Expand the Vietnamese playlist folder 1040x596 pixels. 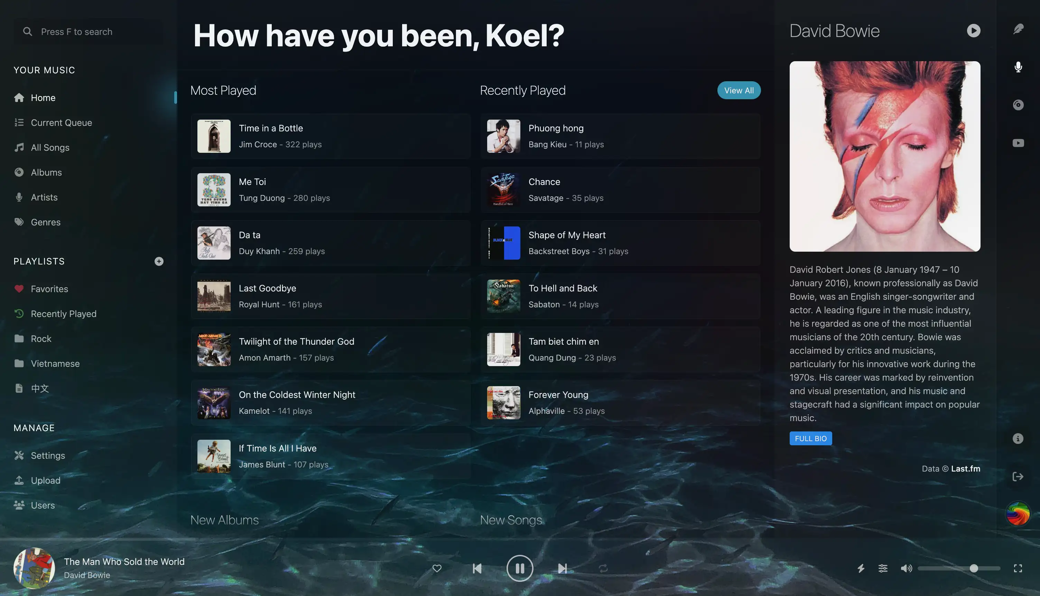pos(55,363)
